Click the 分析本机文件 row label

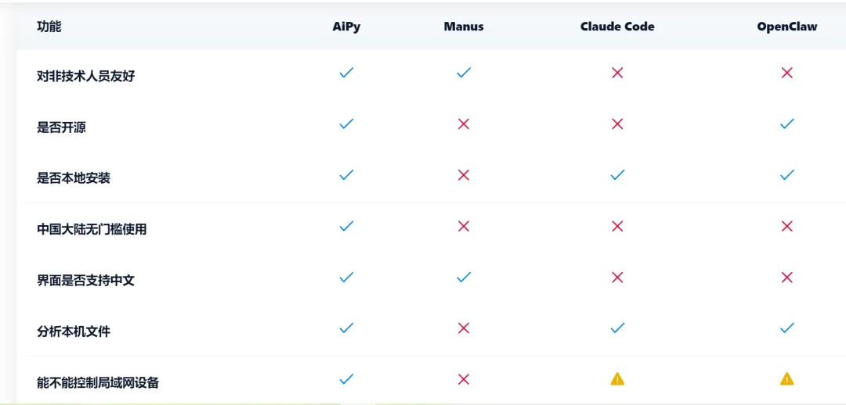[x=74, y=332]
